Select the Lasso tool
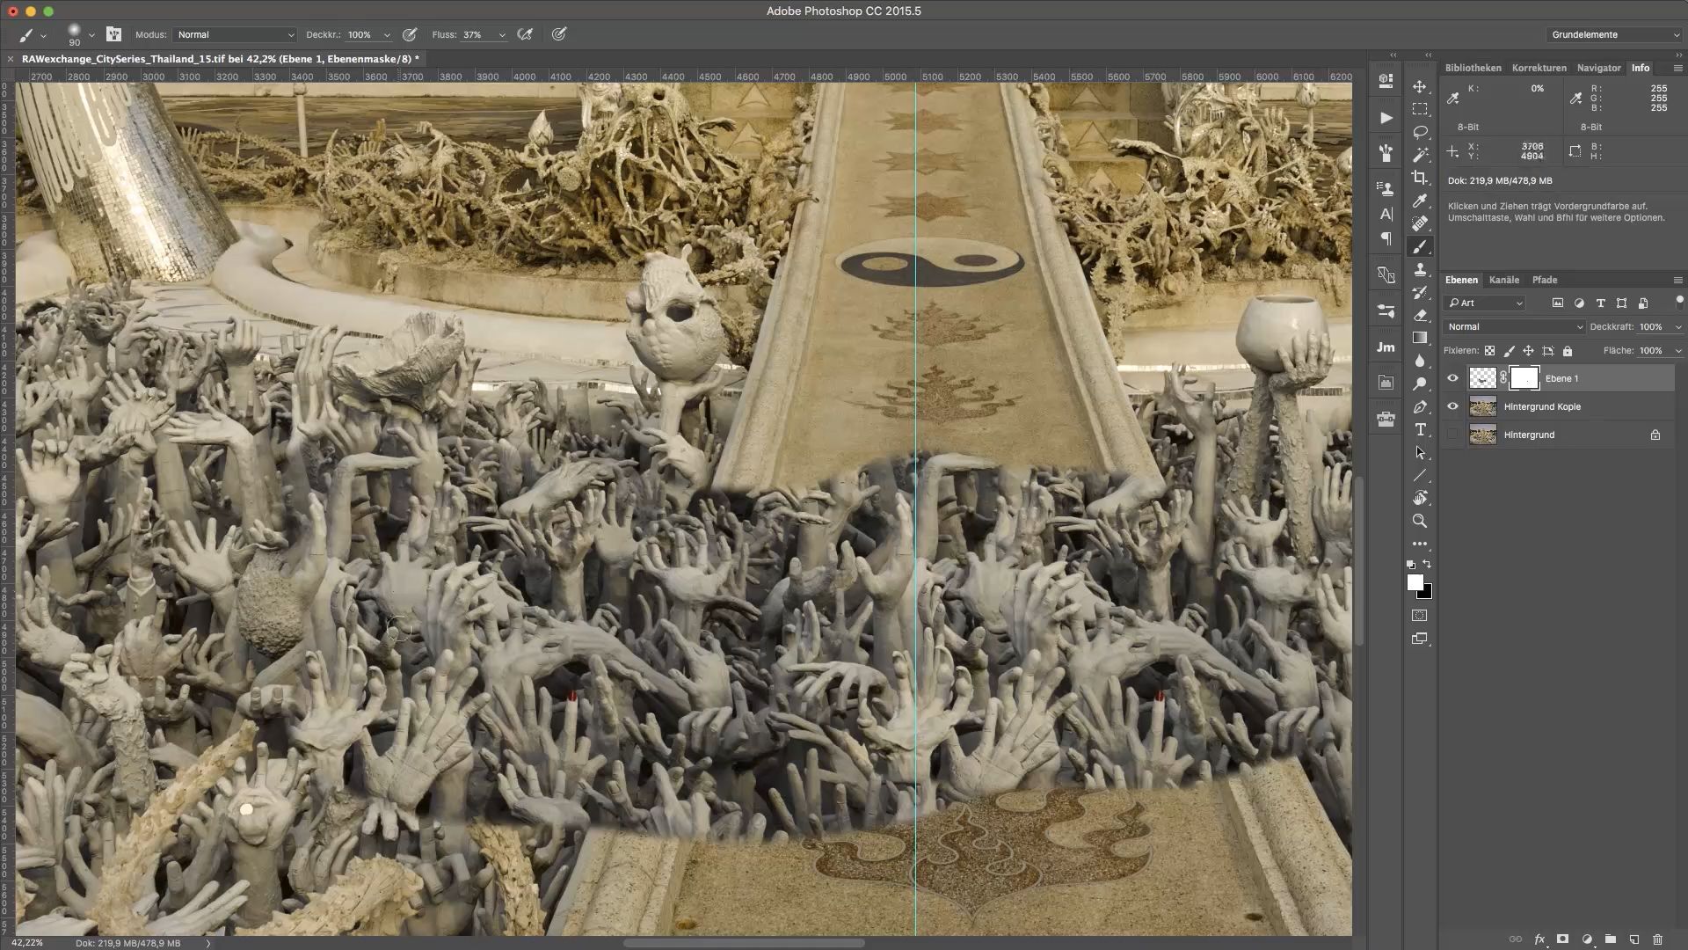This screenshot has width=1688, height=950. point(1420,132)
